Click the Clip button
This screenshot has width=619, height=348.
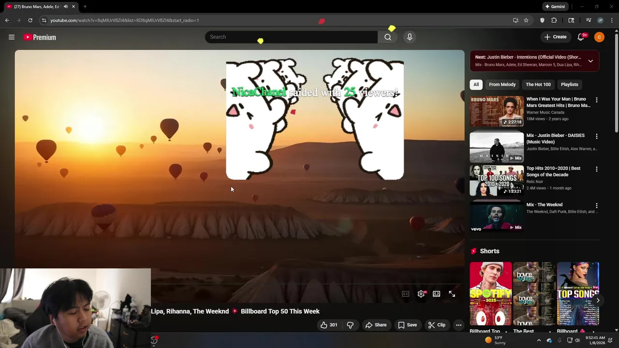pyautogui.click(x=437, y=325)
